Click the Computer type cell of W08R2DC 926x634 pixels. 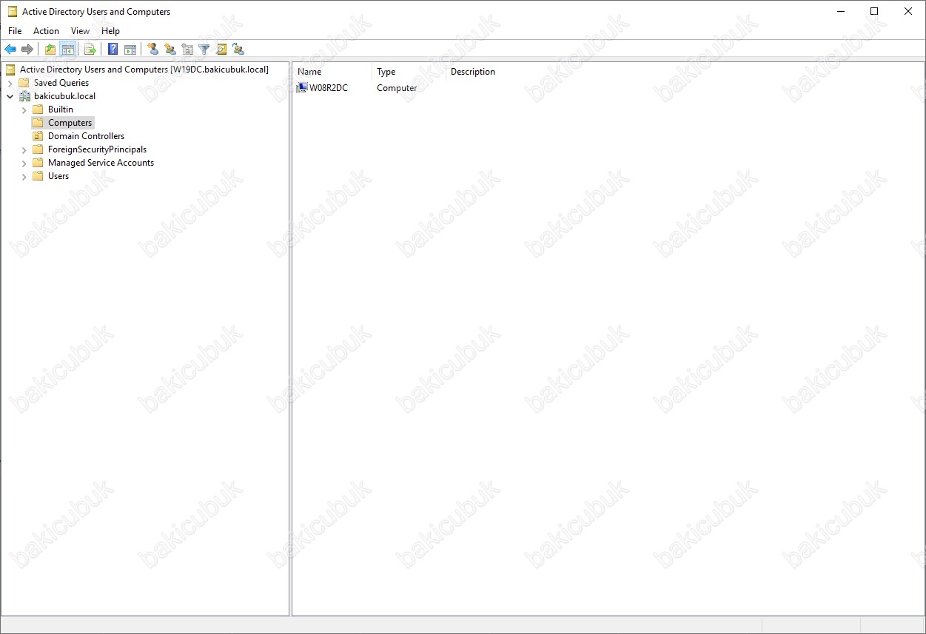click(x=397, y=88)
